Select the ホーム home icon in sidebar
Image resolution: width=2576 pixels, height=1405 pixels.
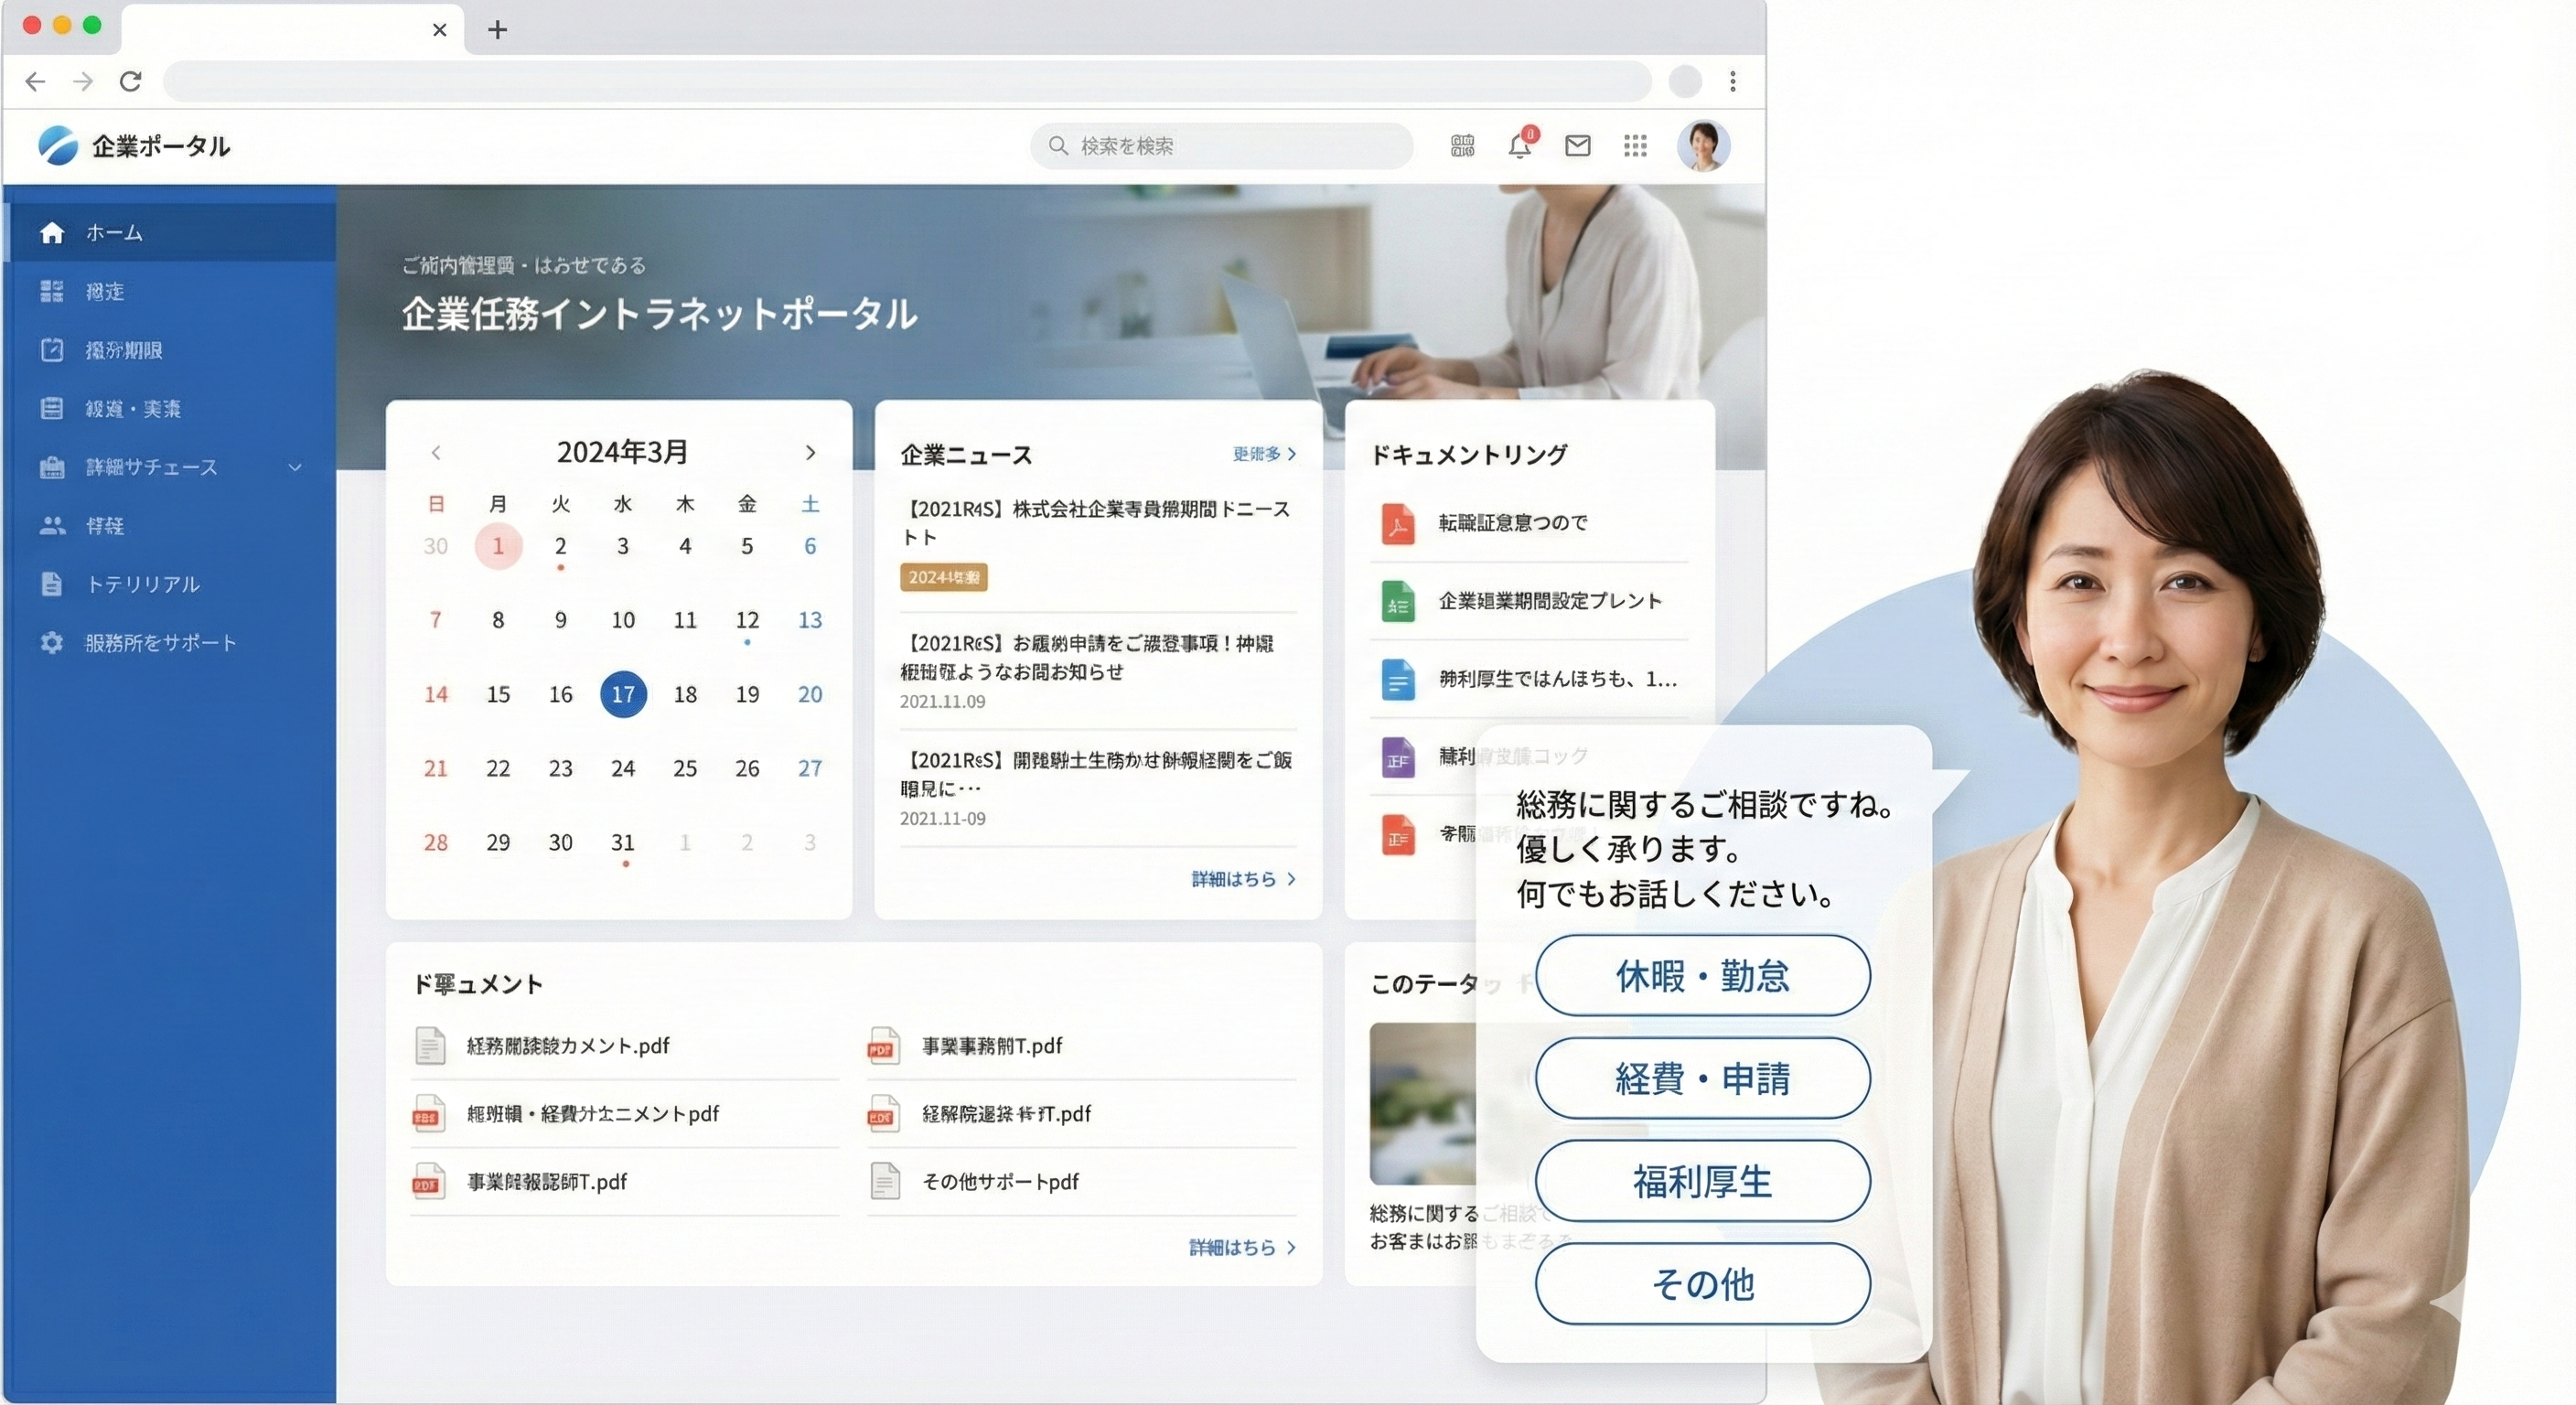(x=52, y=232)
